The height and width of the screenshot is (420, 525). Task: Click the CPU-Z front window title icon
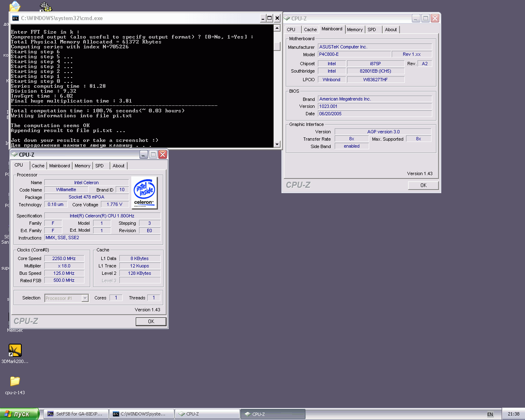15,155
